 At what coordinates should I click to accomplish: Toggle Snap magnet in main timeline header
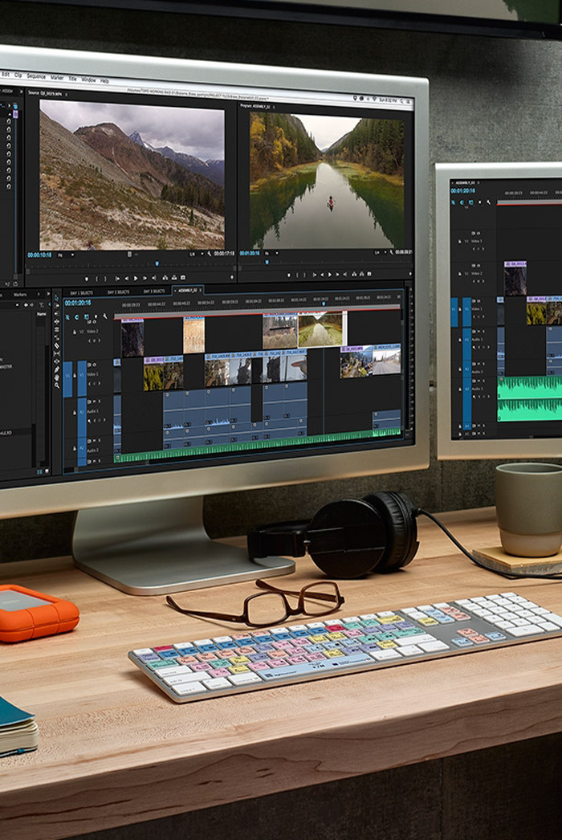(76, 317)
